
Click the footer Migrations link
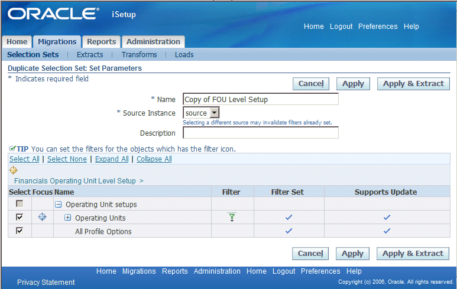139,271
